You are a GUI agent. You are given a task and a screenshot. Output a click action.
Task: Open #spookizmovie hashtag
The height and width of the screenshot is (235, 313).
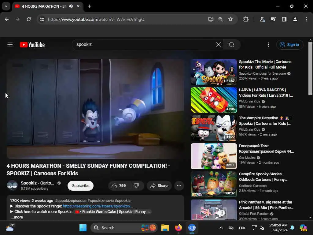(101, 200)
